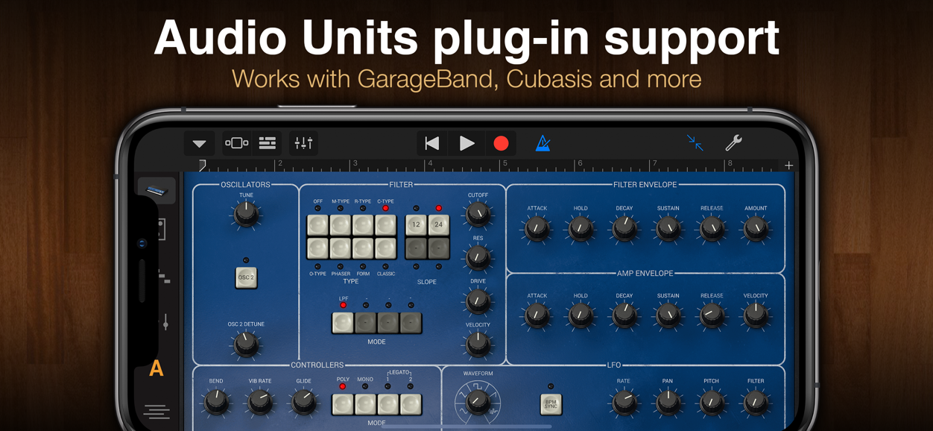Start playback with the Play button
The width and height of the screenshot is (933, 431).
(x=467, y=143)
